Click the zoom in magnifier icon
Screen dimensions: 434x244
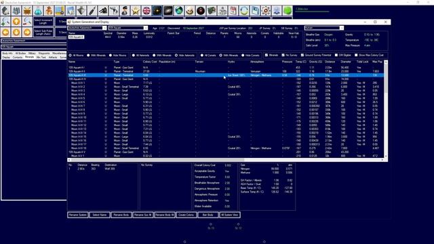(x=5, y=21)
